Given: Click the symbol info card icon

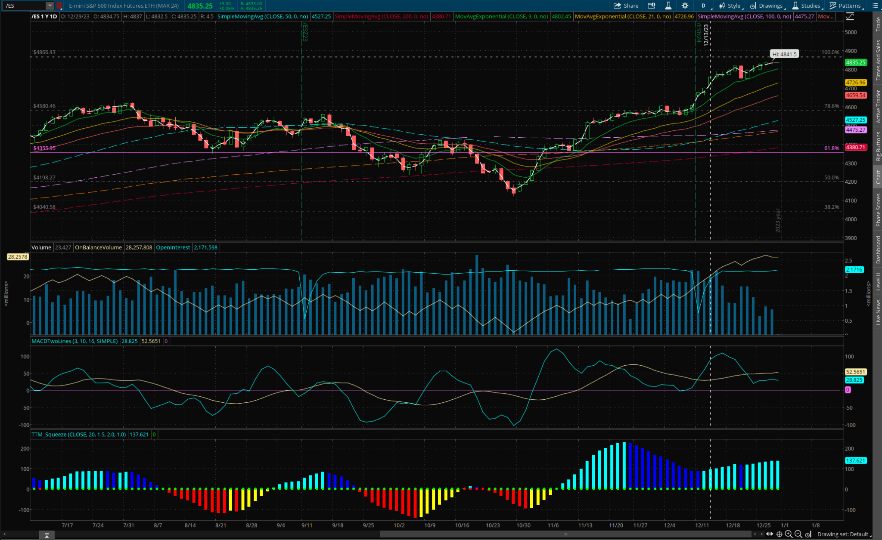Looking at the screenshot, I should (651, 6).
